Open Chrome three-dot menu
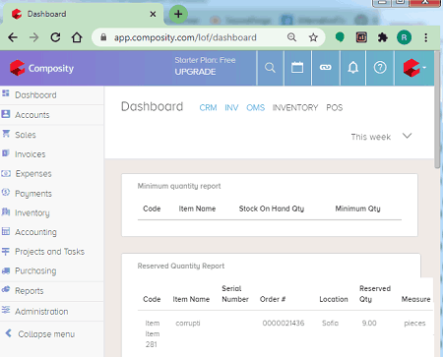 426,37
